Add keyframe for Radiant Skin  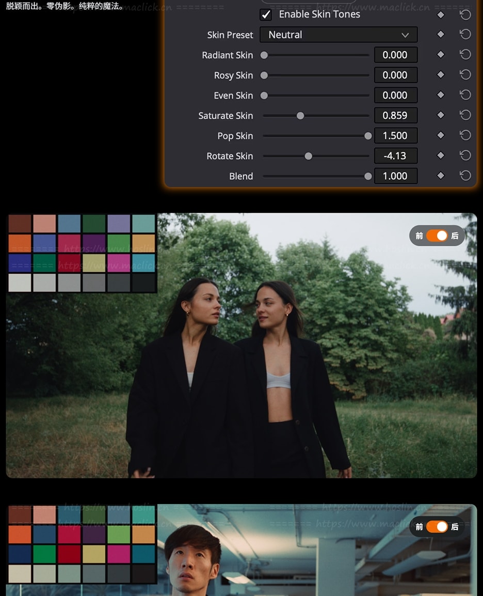coord(441,54)
